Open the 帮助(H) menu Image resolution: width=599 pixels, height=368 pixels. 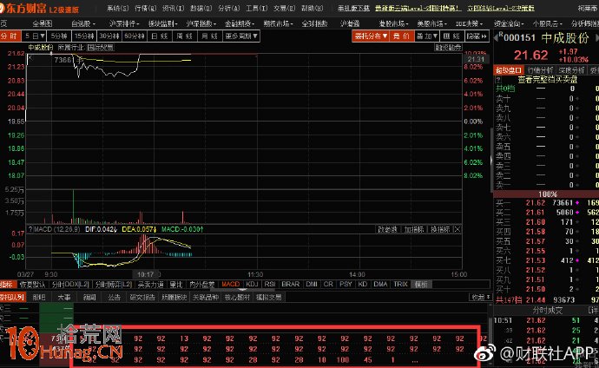[x=313, y=8]
